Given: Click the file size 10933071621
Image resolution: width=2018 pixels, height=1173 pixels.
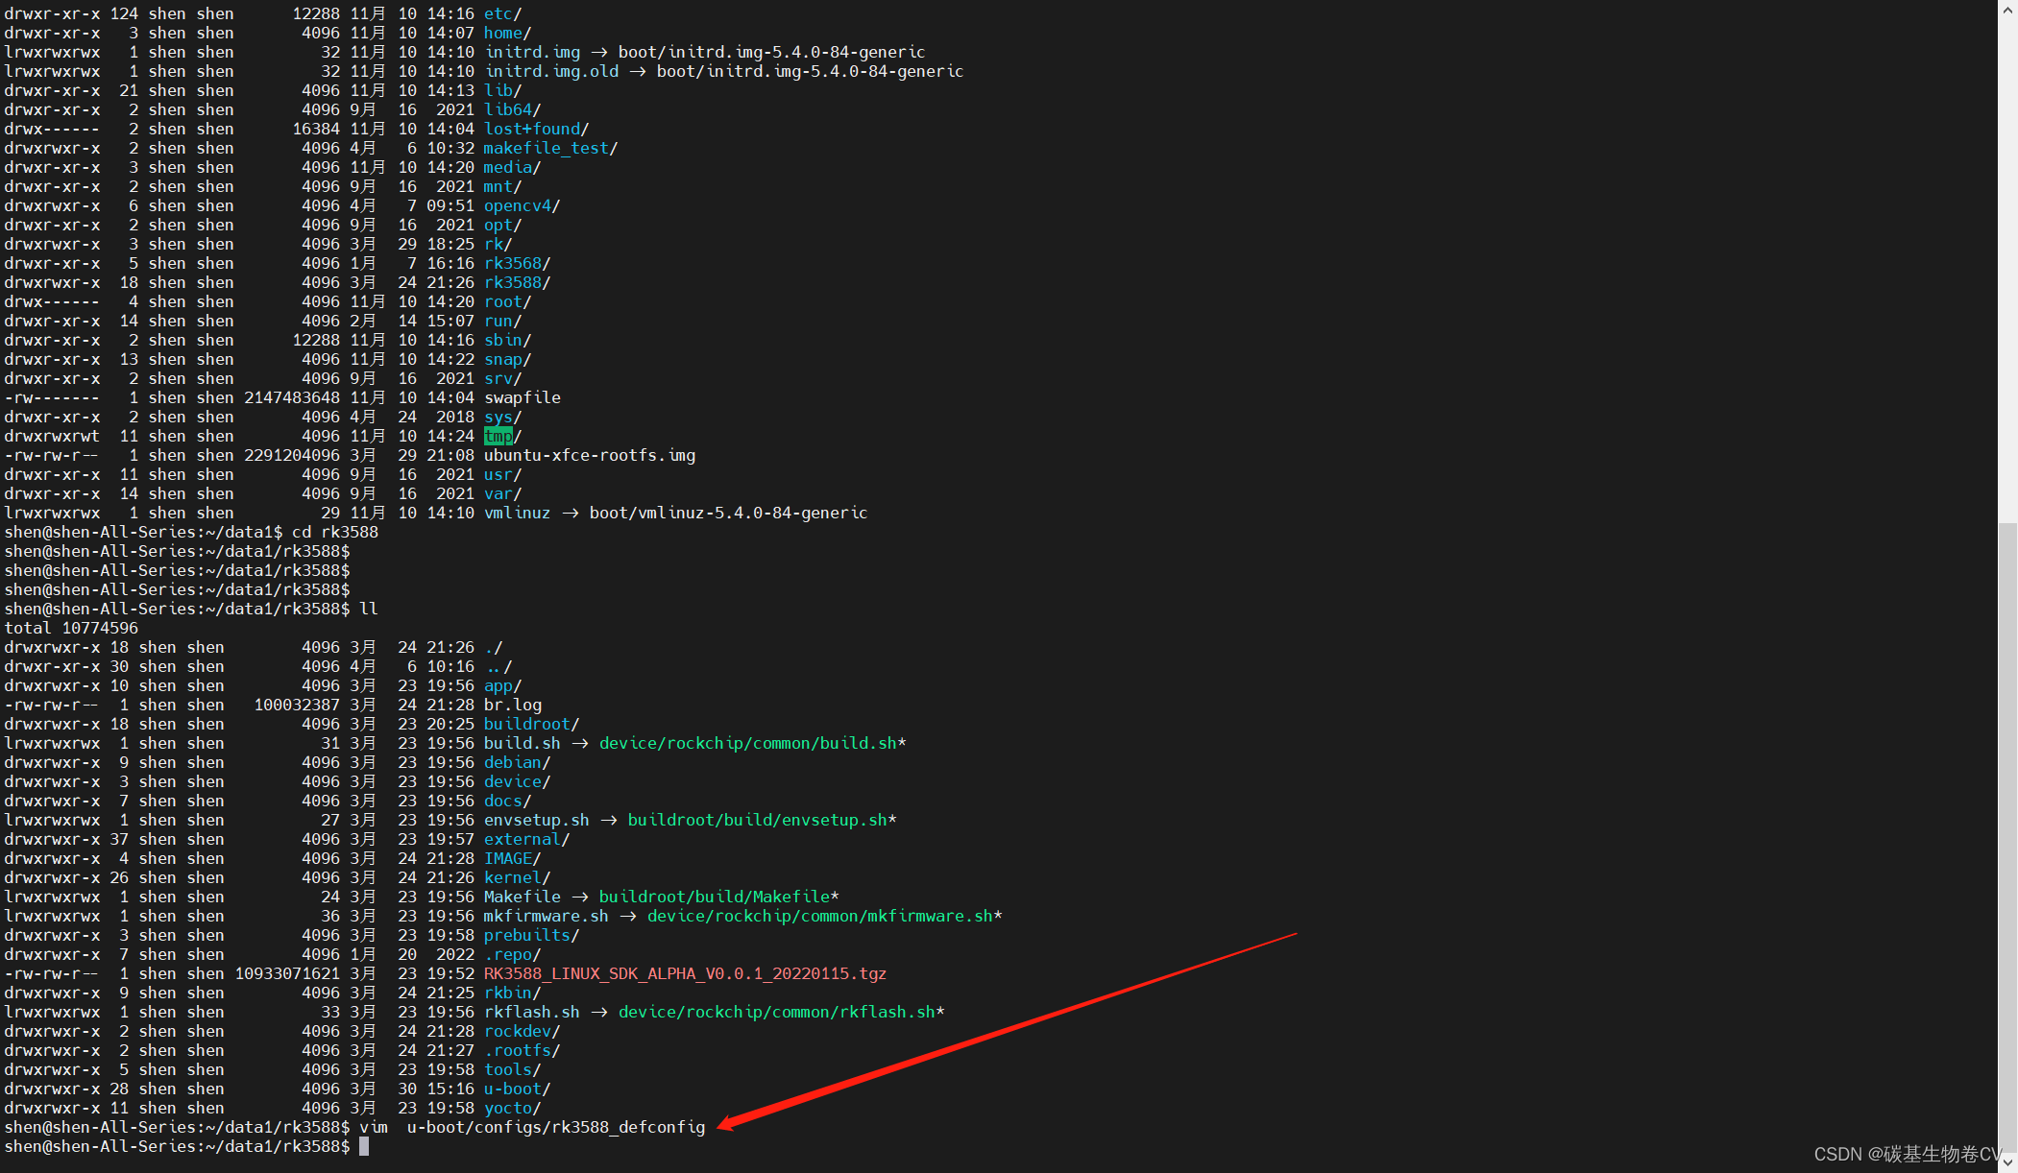Looking at the screenshot, I should tap(287, 973).
